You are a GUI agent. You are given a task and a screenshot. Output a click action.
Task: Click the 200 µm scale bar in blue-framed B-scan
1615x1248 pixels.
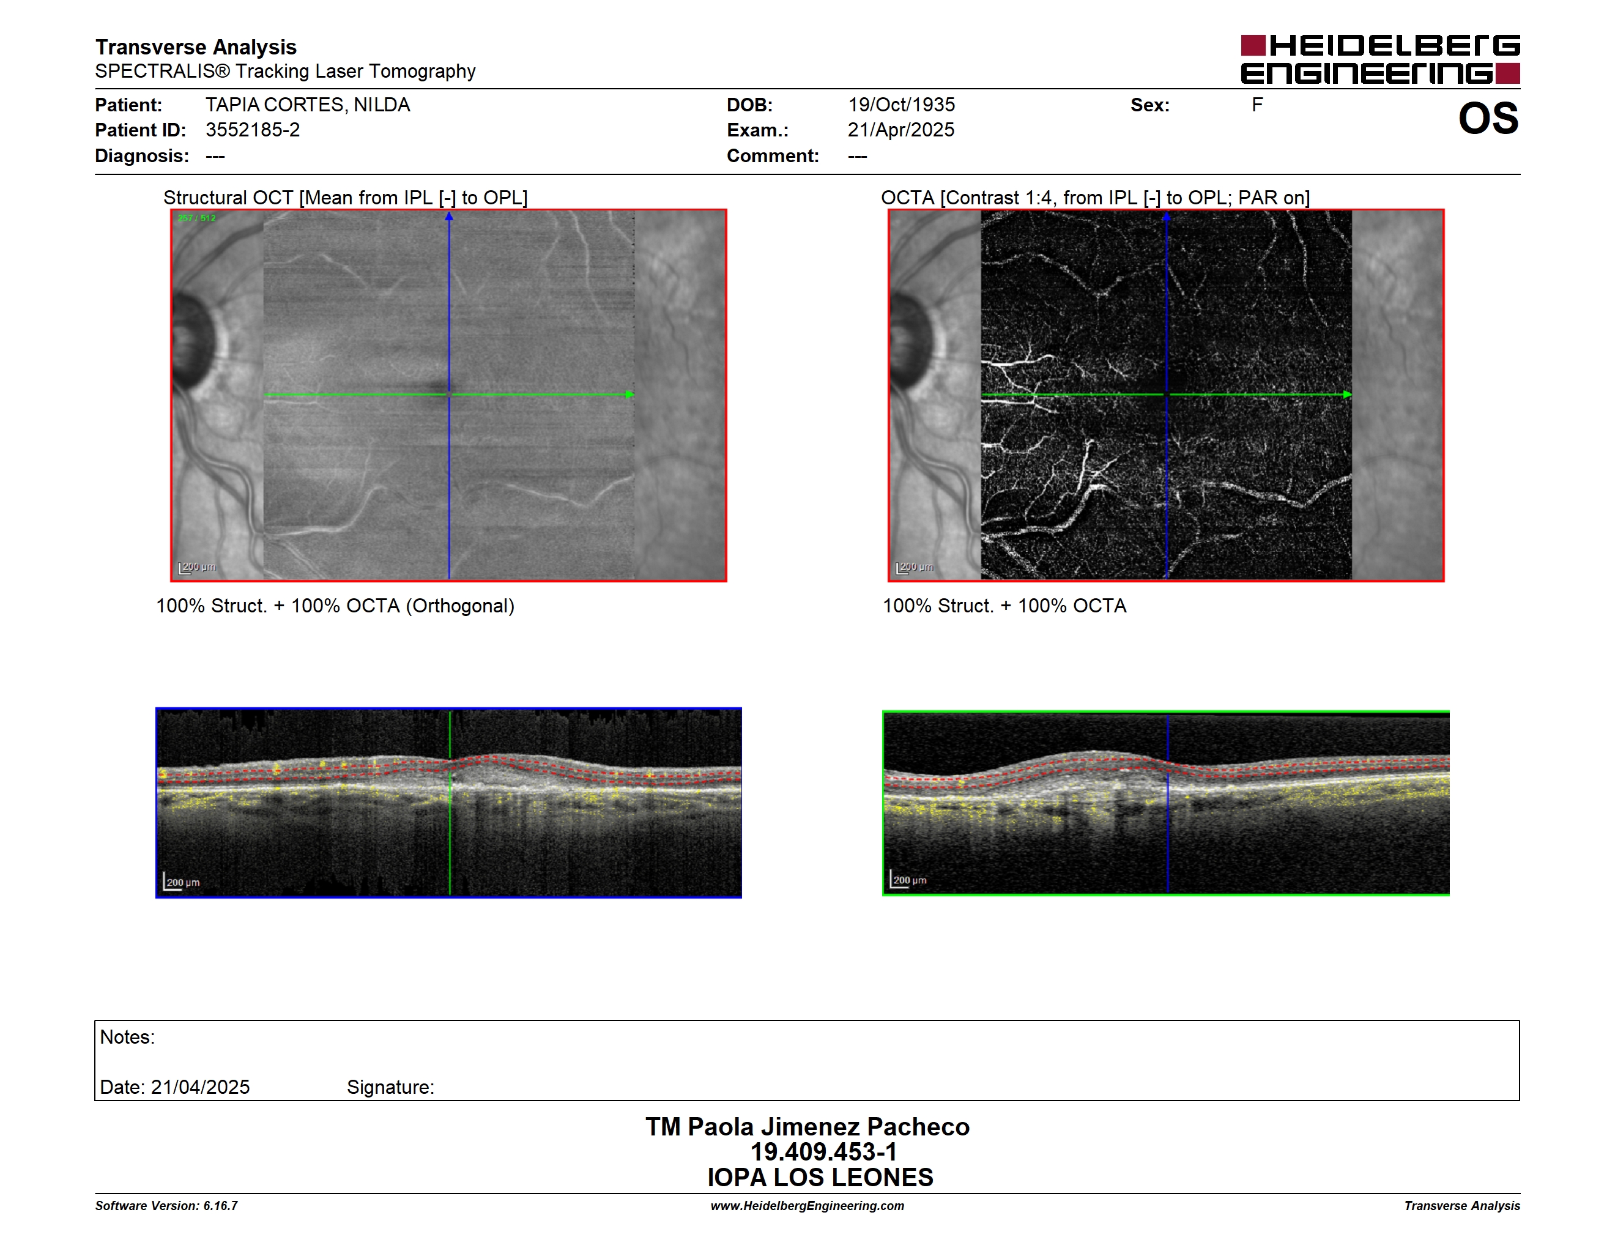pyautogui.click(x=181, y=882)
